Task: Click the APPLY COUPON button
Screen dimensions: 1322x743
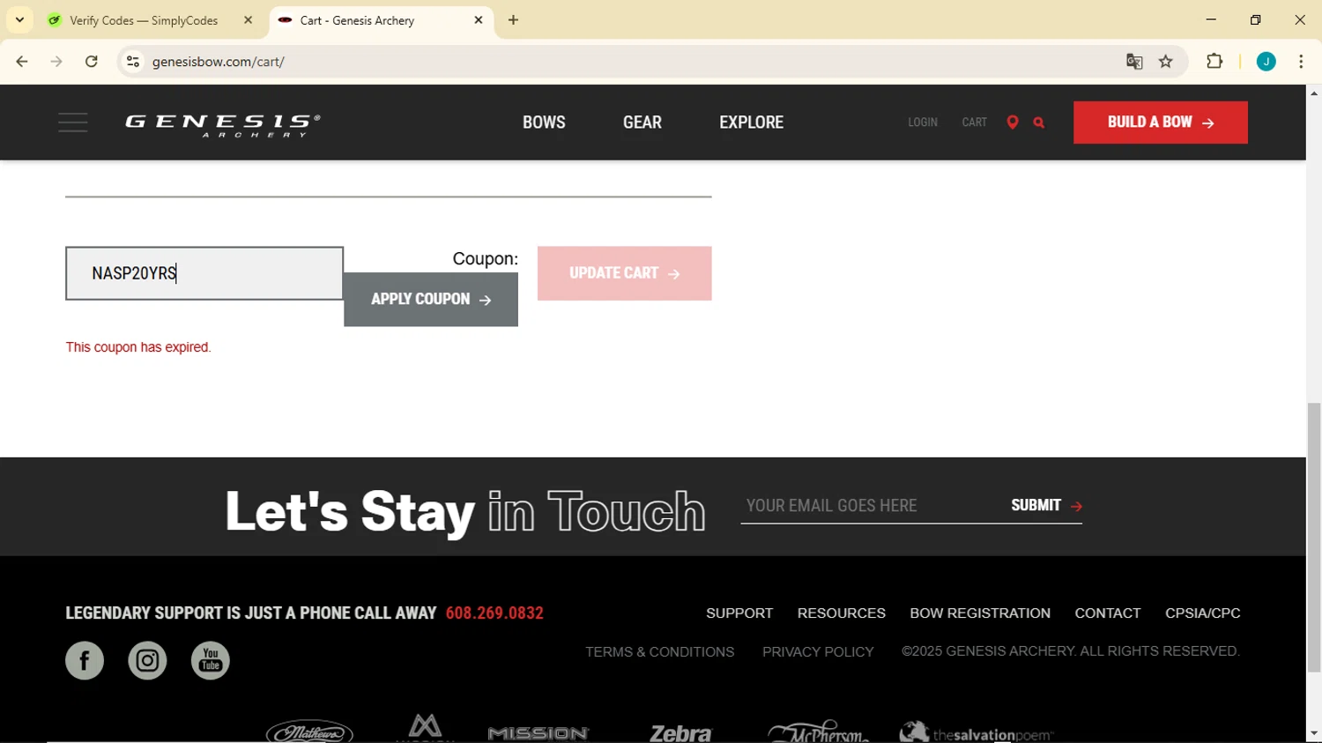Action: click(x=431, y=300)
